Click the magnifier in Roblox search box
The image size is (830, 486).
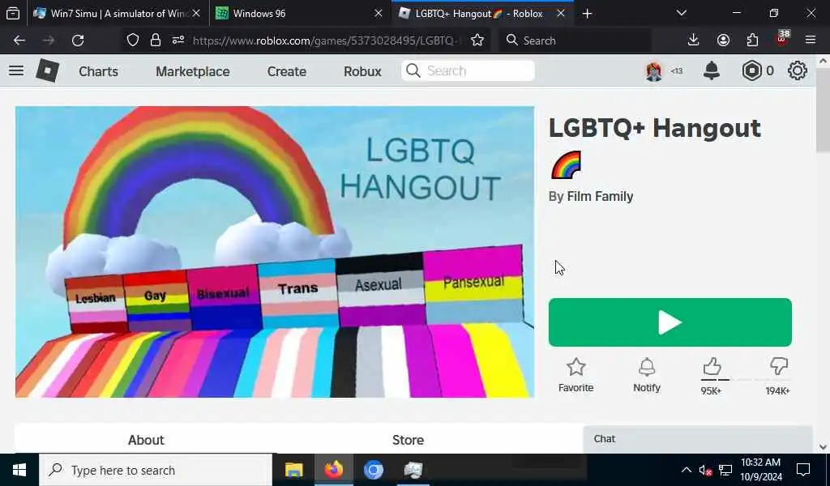[x=413, y=70]
